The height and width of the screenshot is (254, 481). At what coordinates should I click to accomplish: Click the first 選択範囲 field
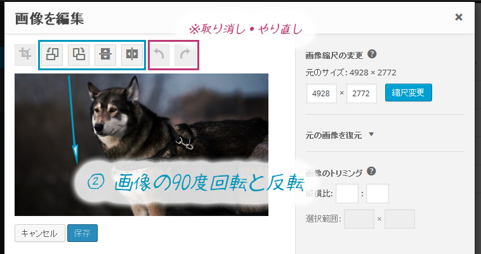tap(359, 219)
